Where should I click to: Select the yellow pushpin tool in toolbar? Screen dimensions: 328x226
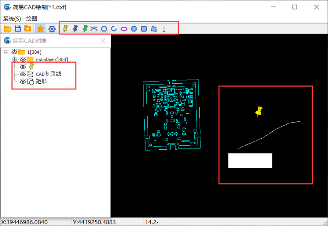65,28
